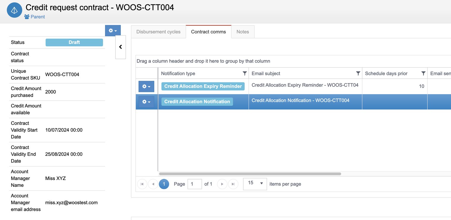Screen dimensions: 451x220
Task: Click the start date 10/07/2024 00:00
Action: click(64, 130)
